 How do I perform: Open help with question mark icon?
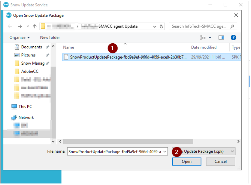coord(233,37)
